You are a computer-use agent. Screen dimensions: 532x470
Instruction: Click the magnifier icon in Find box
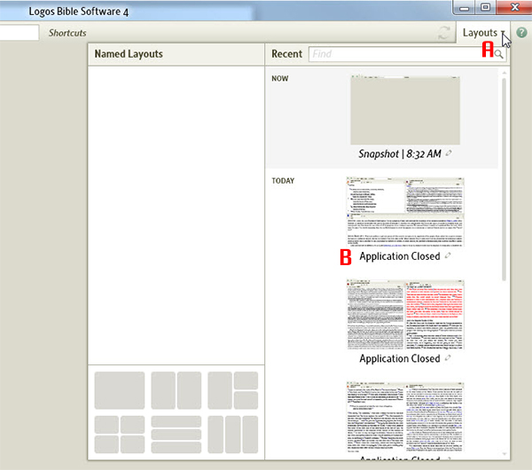[x=498, y=54]
